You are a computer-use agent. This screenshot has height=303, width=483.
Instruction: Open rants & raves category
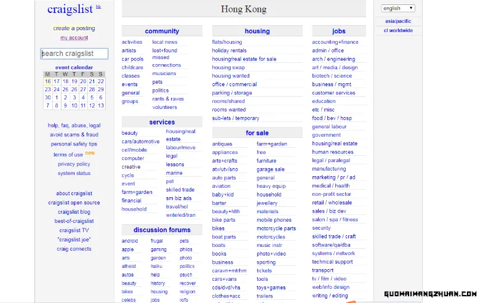pos(168,99)
